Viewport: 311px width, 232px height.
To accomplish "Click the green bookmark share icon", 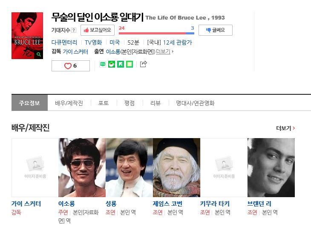I will point(121,64).
